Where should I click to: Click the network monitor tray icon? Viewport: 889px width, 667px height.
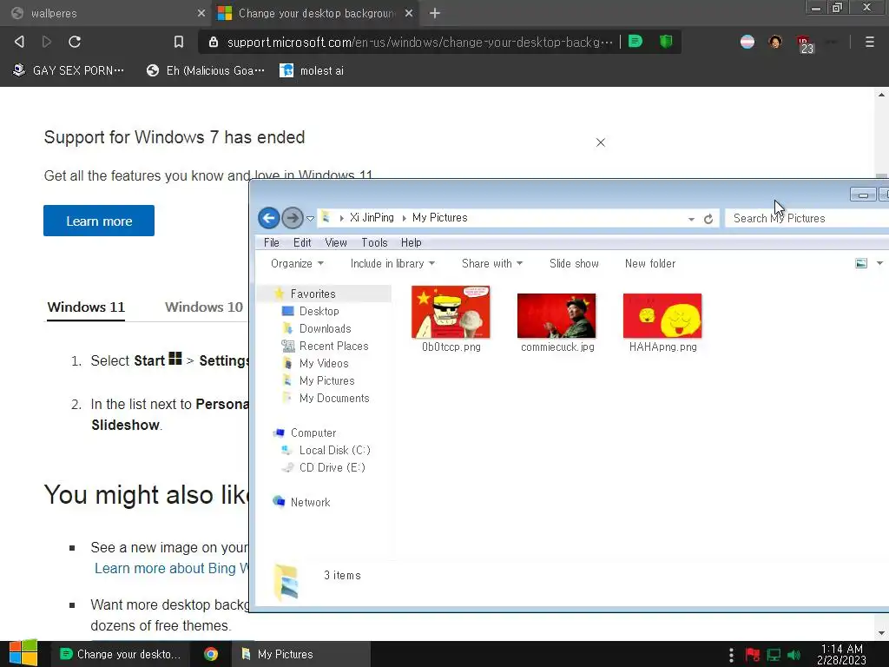[774, 655]
